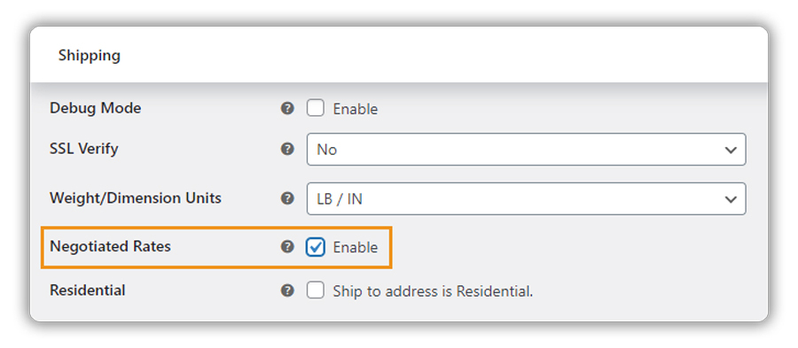Open the SSL Verify dropdown
The height and width of the screenshot is (348, 798).
pos(526,150)
